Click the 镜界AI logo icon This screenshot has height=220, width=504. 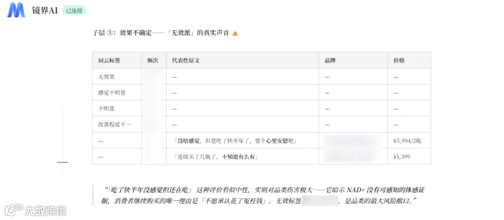16,10
